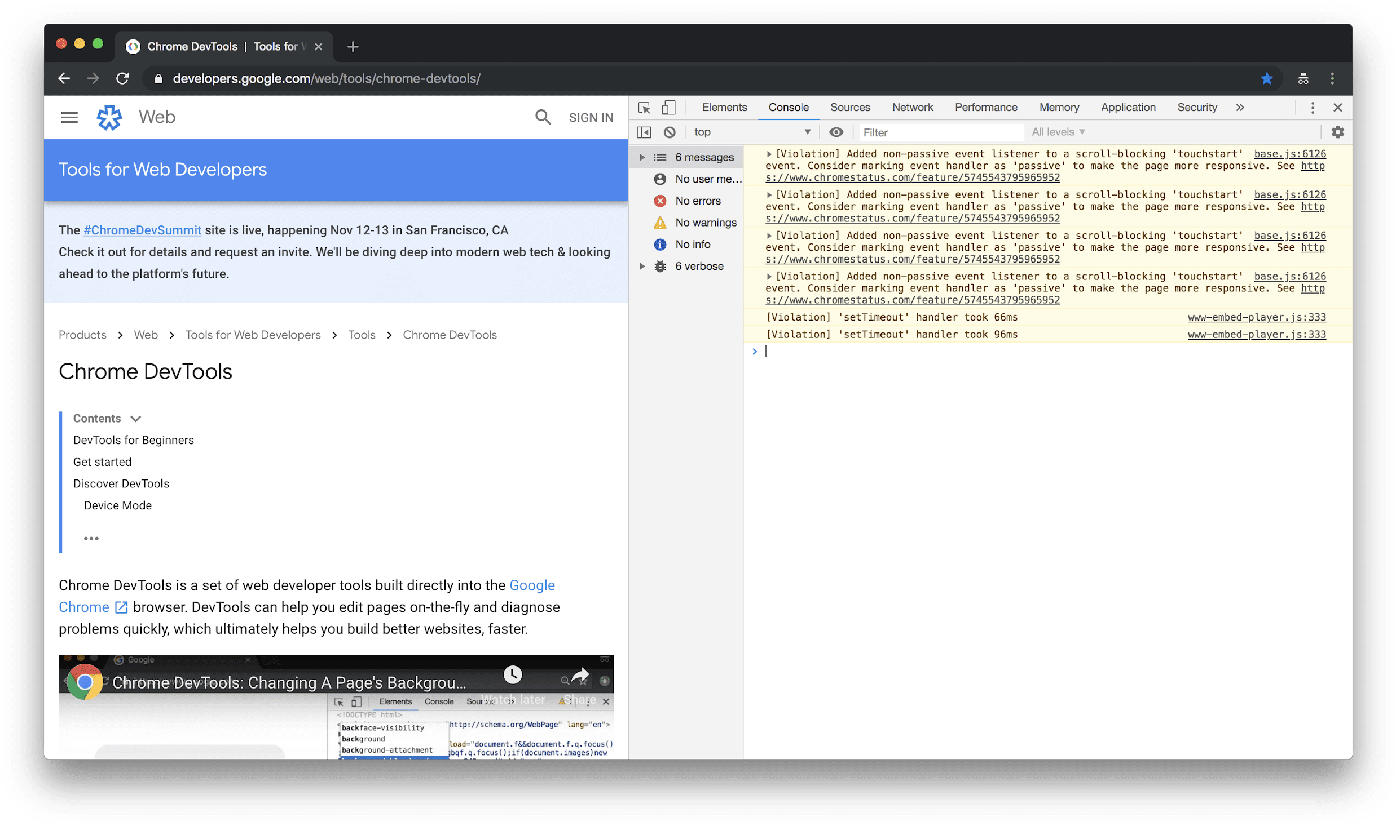Select the No info sidebar row

(686, 244)
